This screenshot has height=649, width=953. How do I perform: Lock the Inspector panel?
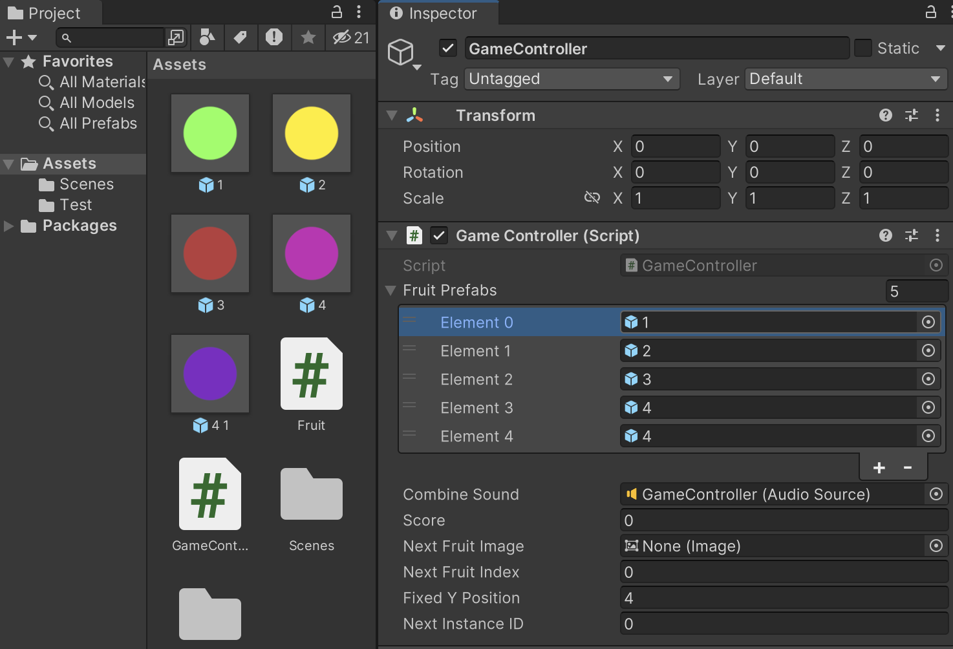coord(931,12)
